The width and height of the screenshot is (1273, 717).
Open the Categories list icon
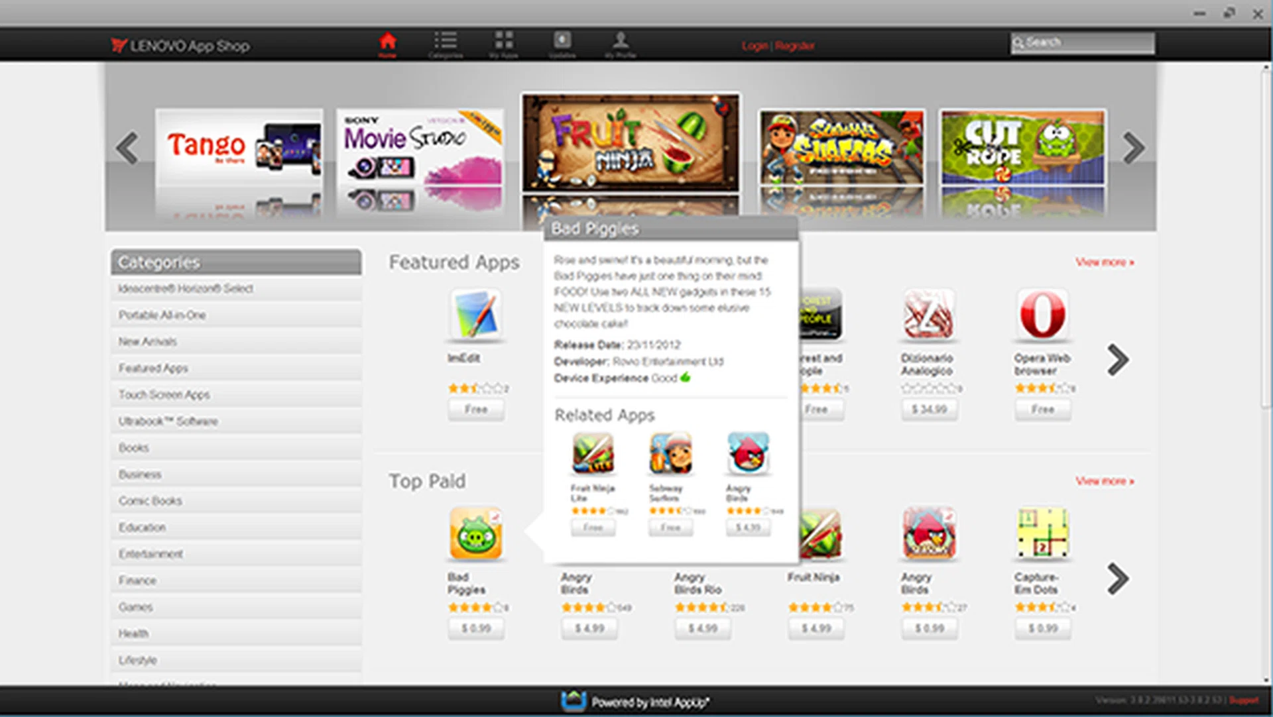(x=446, y=41)
